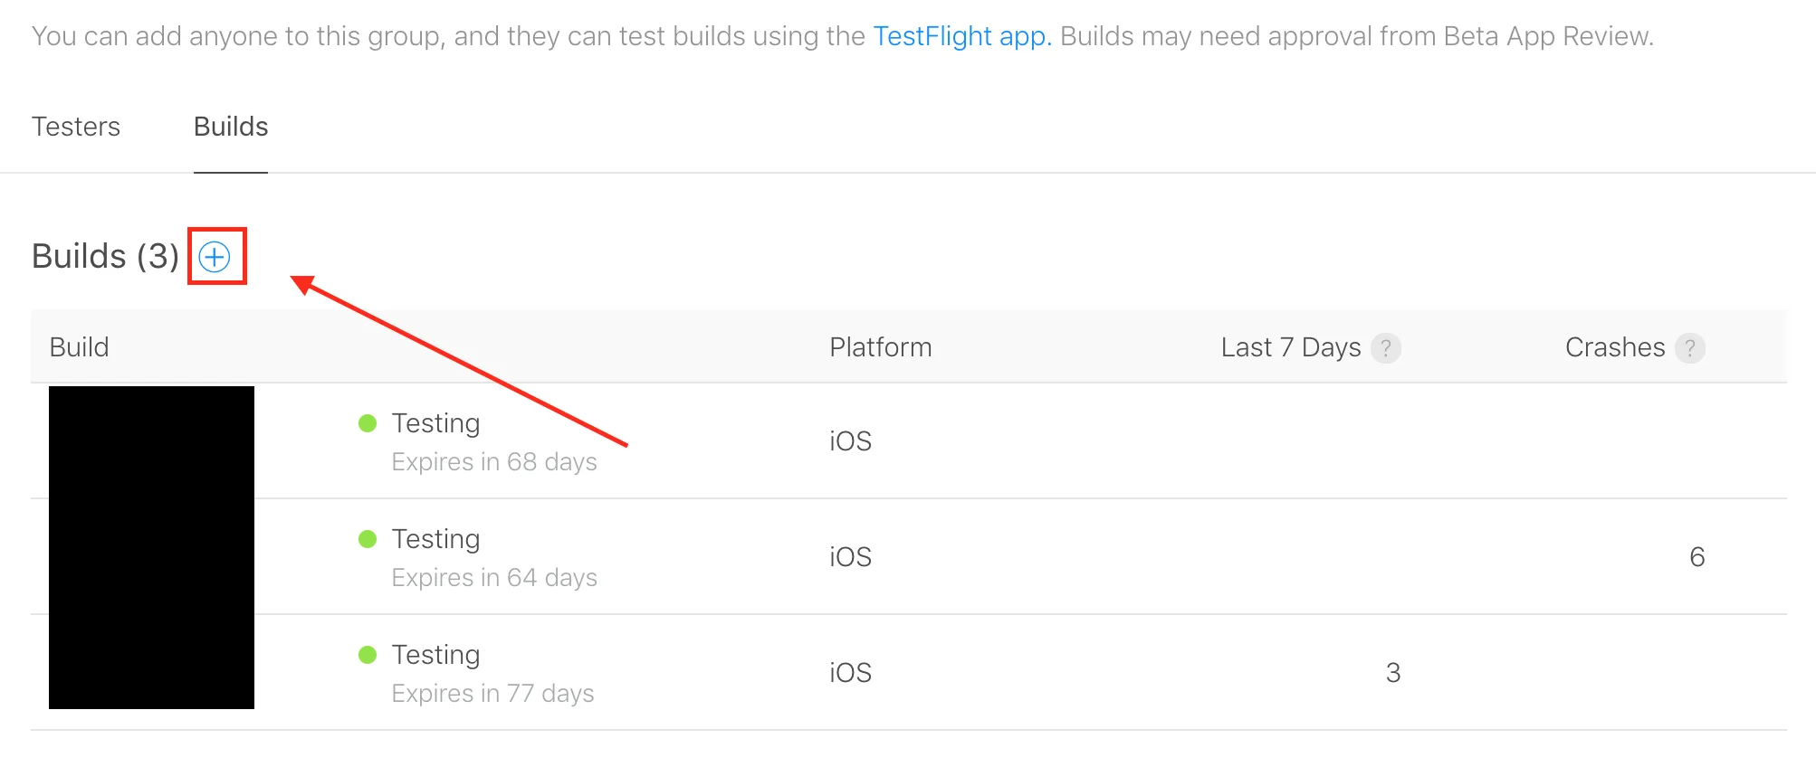Click green status dot for 77-day build
This screenshot has height=767, width=1816.
(368, 655)
